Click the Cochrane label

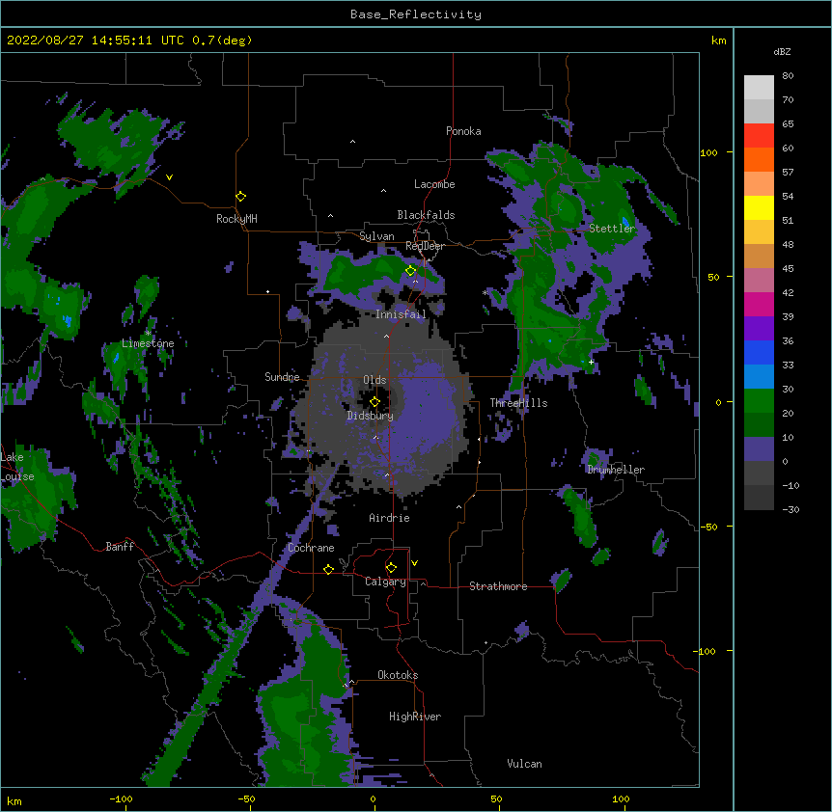(311, 548)
